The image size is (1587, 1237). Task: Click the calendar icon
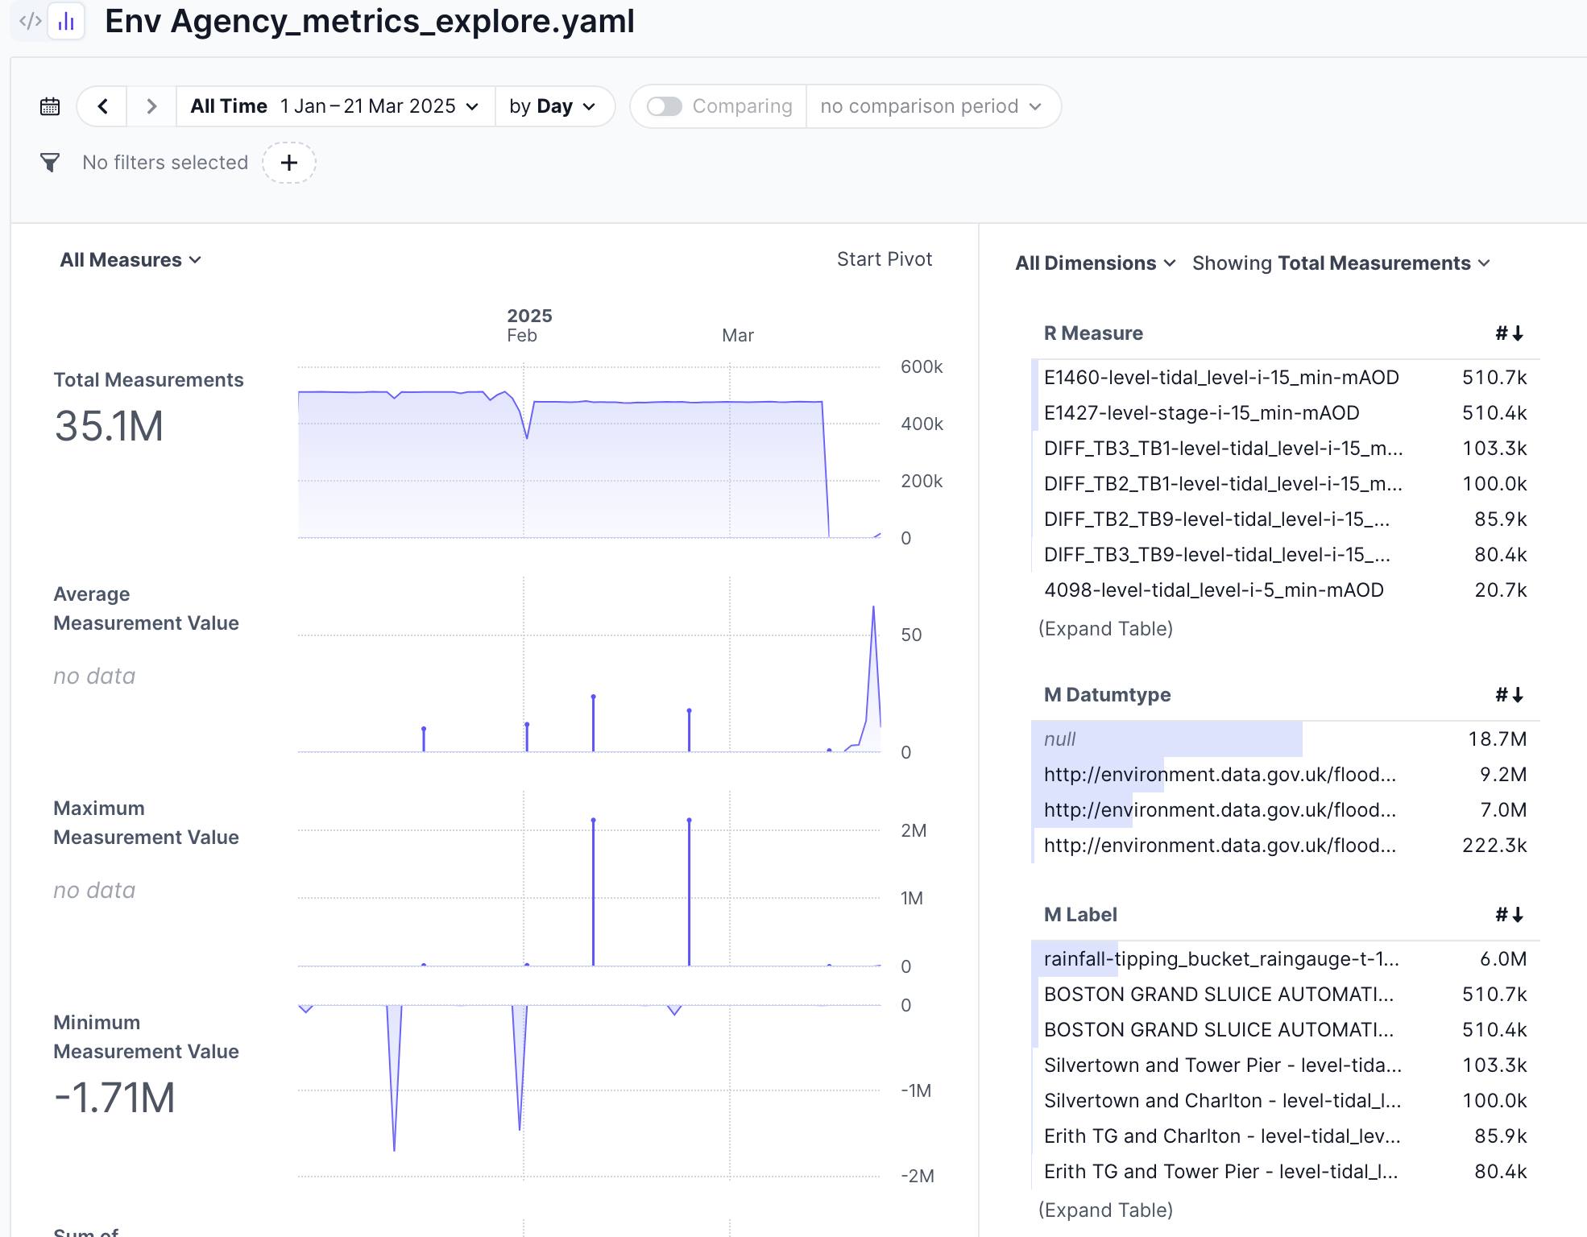pos(50,106)
